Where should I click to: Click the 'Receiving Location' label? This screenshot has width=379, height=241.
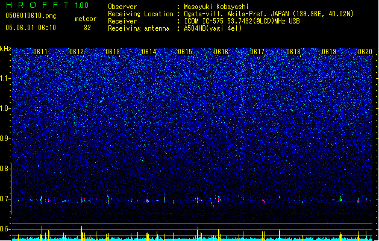coord(140,14)
